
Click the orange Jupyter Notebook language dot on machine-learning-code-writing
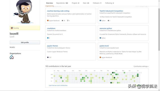(48, 20)
